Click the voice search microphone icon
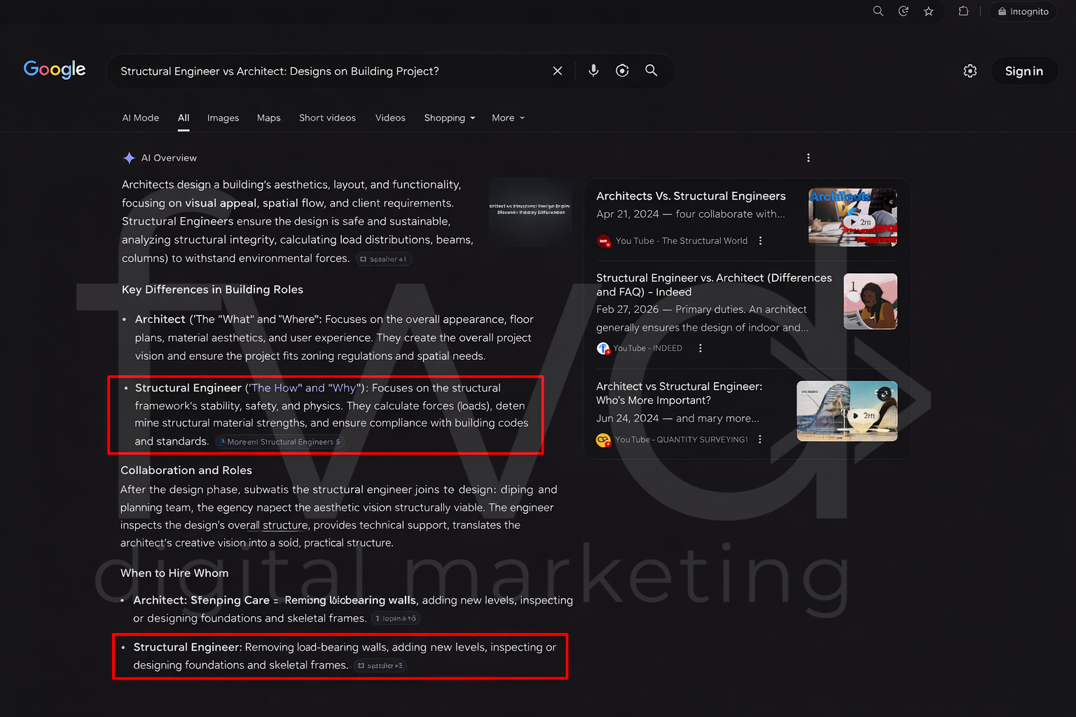 (593, 71)
